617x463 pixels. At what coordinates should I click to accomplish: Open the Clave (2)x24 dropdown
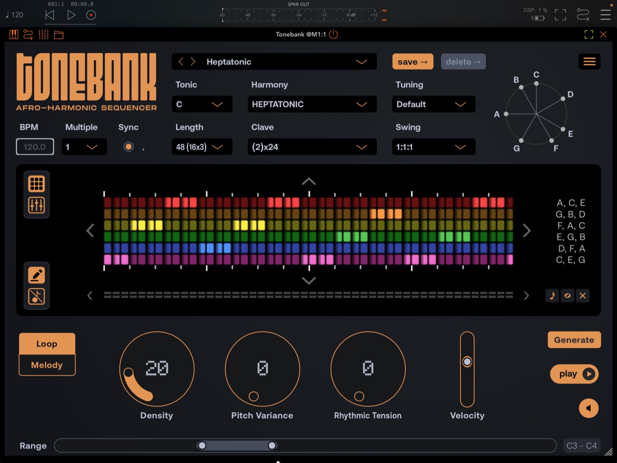click(x=312, y=147)
